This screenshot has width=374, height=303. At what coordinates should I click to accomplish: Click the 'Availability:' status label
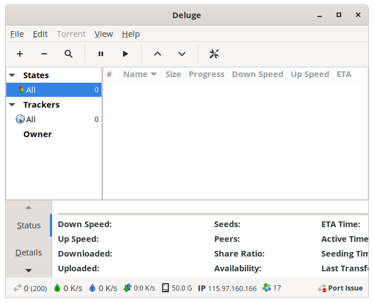238,268
